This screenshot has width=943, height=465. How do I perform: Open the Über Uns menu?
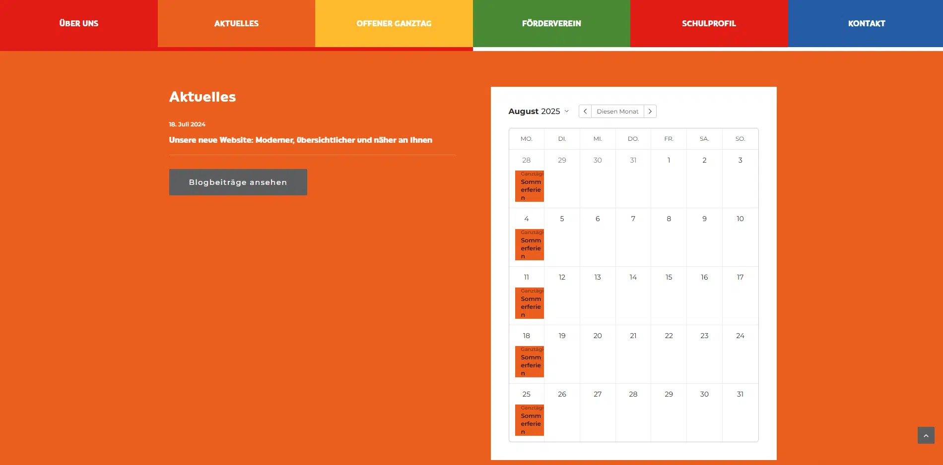(x=78, y=23)
